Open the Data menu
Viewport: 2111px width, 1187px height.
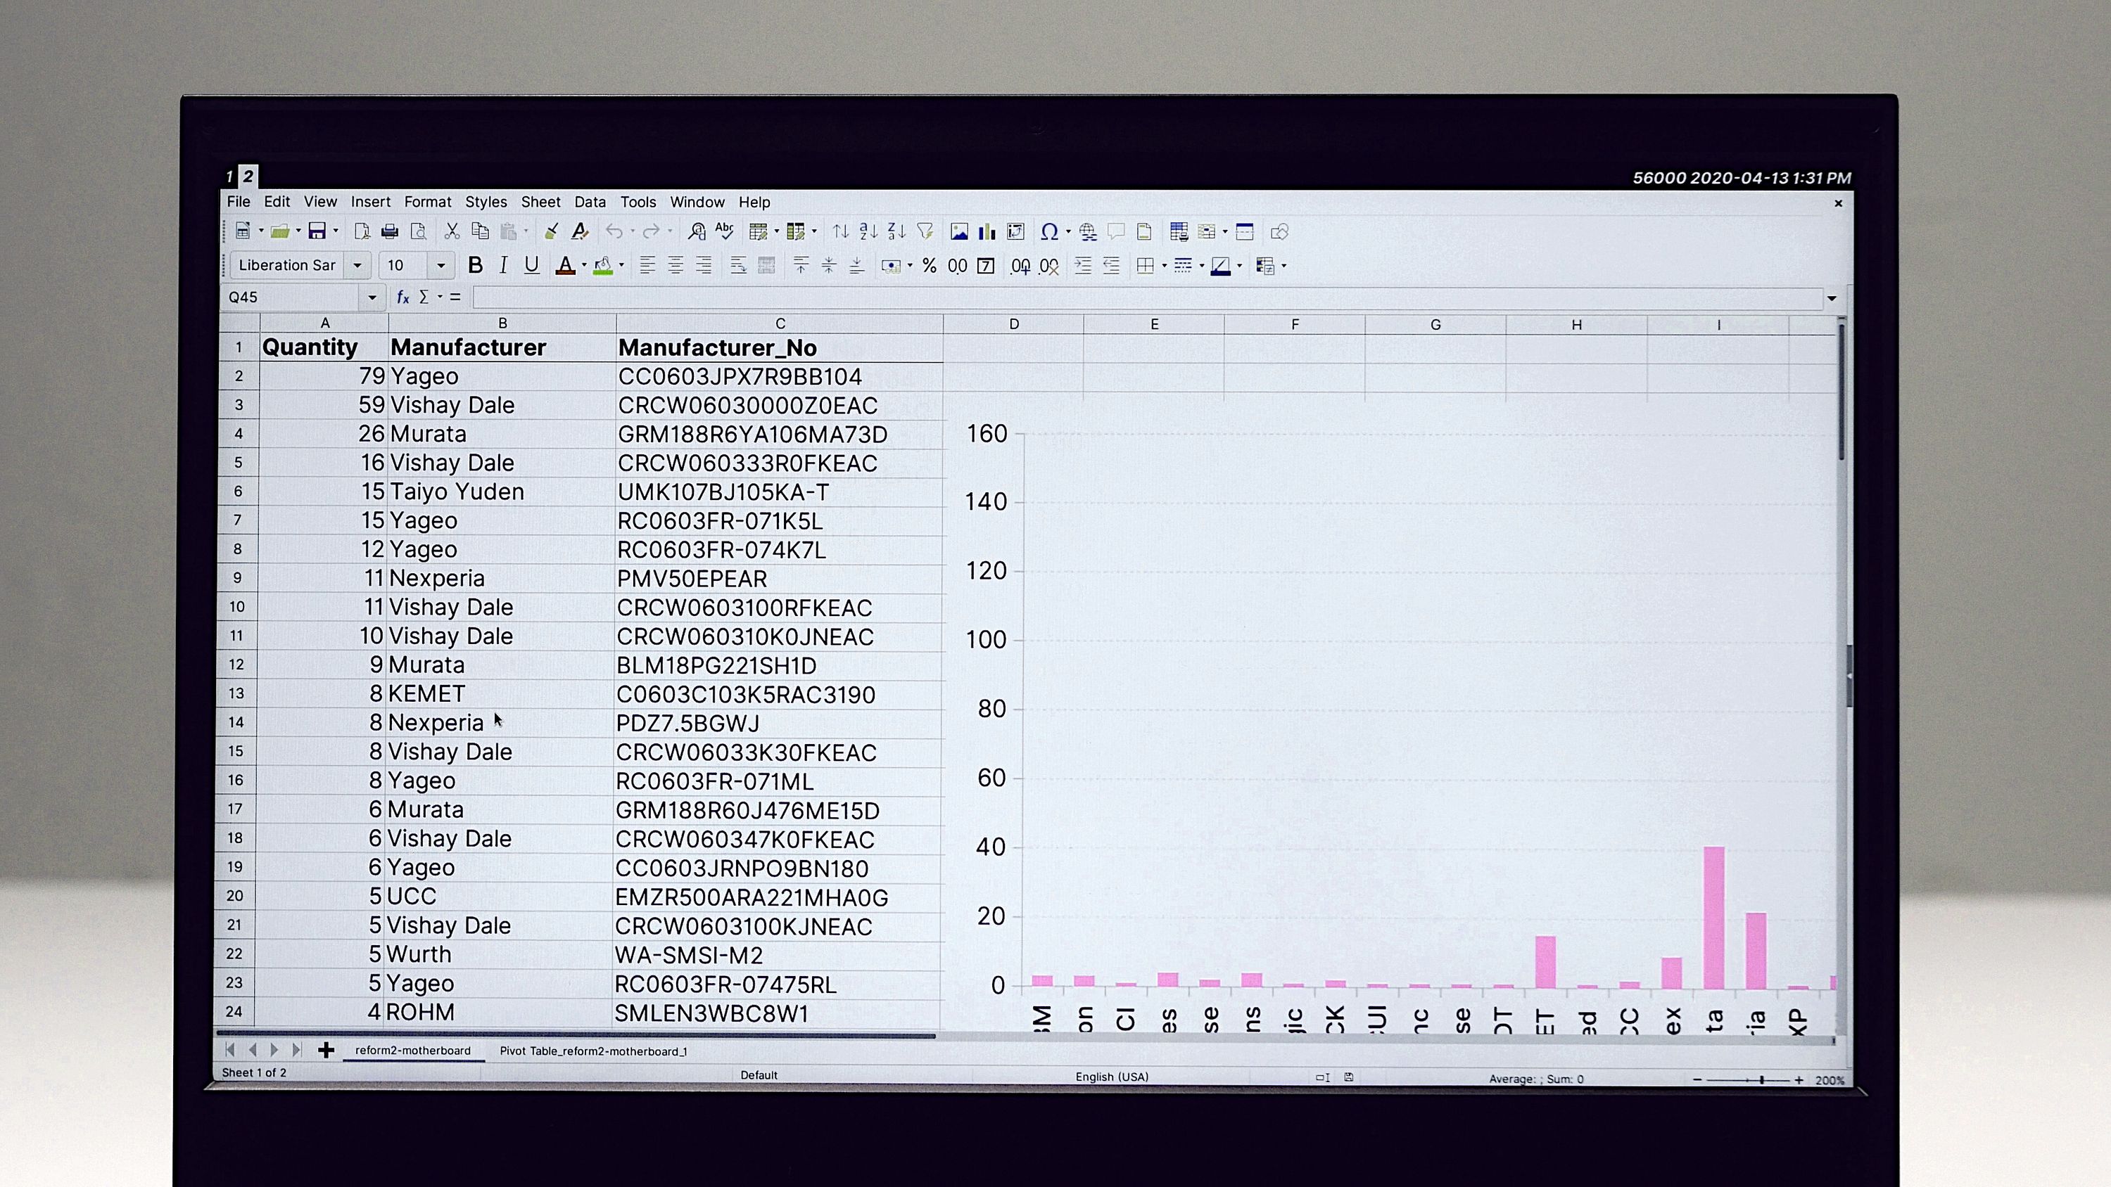tap(589, 202)
